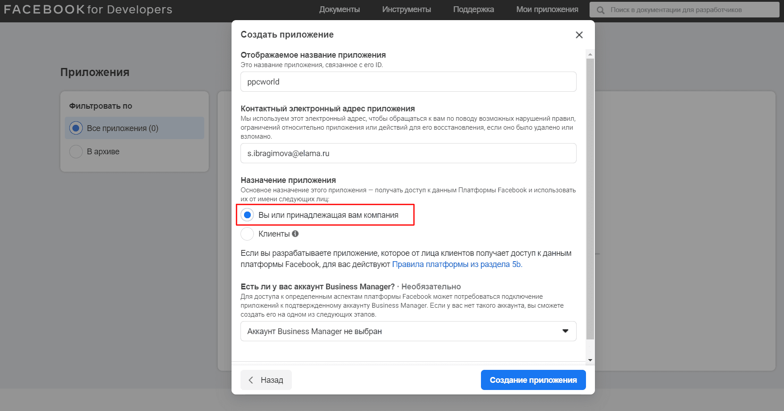Click the Назад button
Screen dimensions: 784x411
(266, 380)
